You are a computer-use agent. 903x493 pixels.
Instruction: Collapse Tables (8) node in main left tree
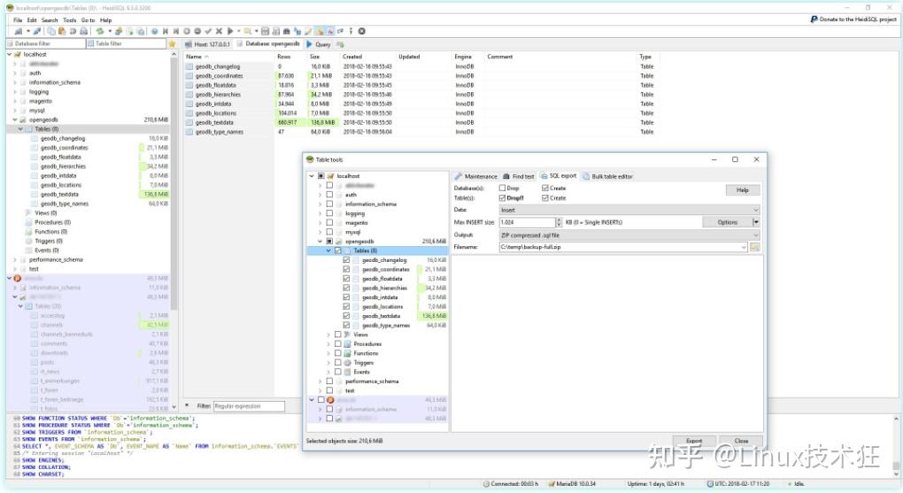tap(20, 129)
